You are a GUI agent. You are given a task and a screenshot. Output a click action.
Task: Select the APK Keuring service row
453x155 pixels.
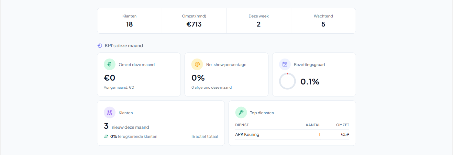[292, 135]
